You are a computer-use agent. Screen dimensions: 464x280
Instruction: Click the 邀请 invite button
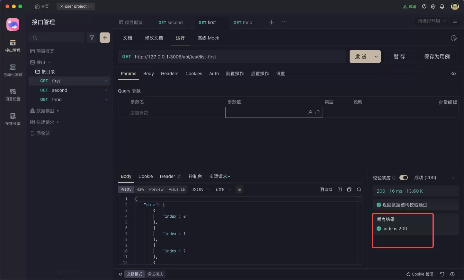pos(410,6)
